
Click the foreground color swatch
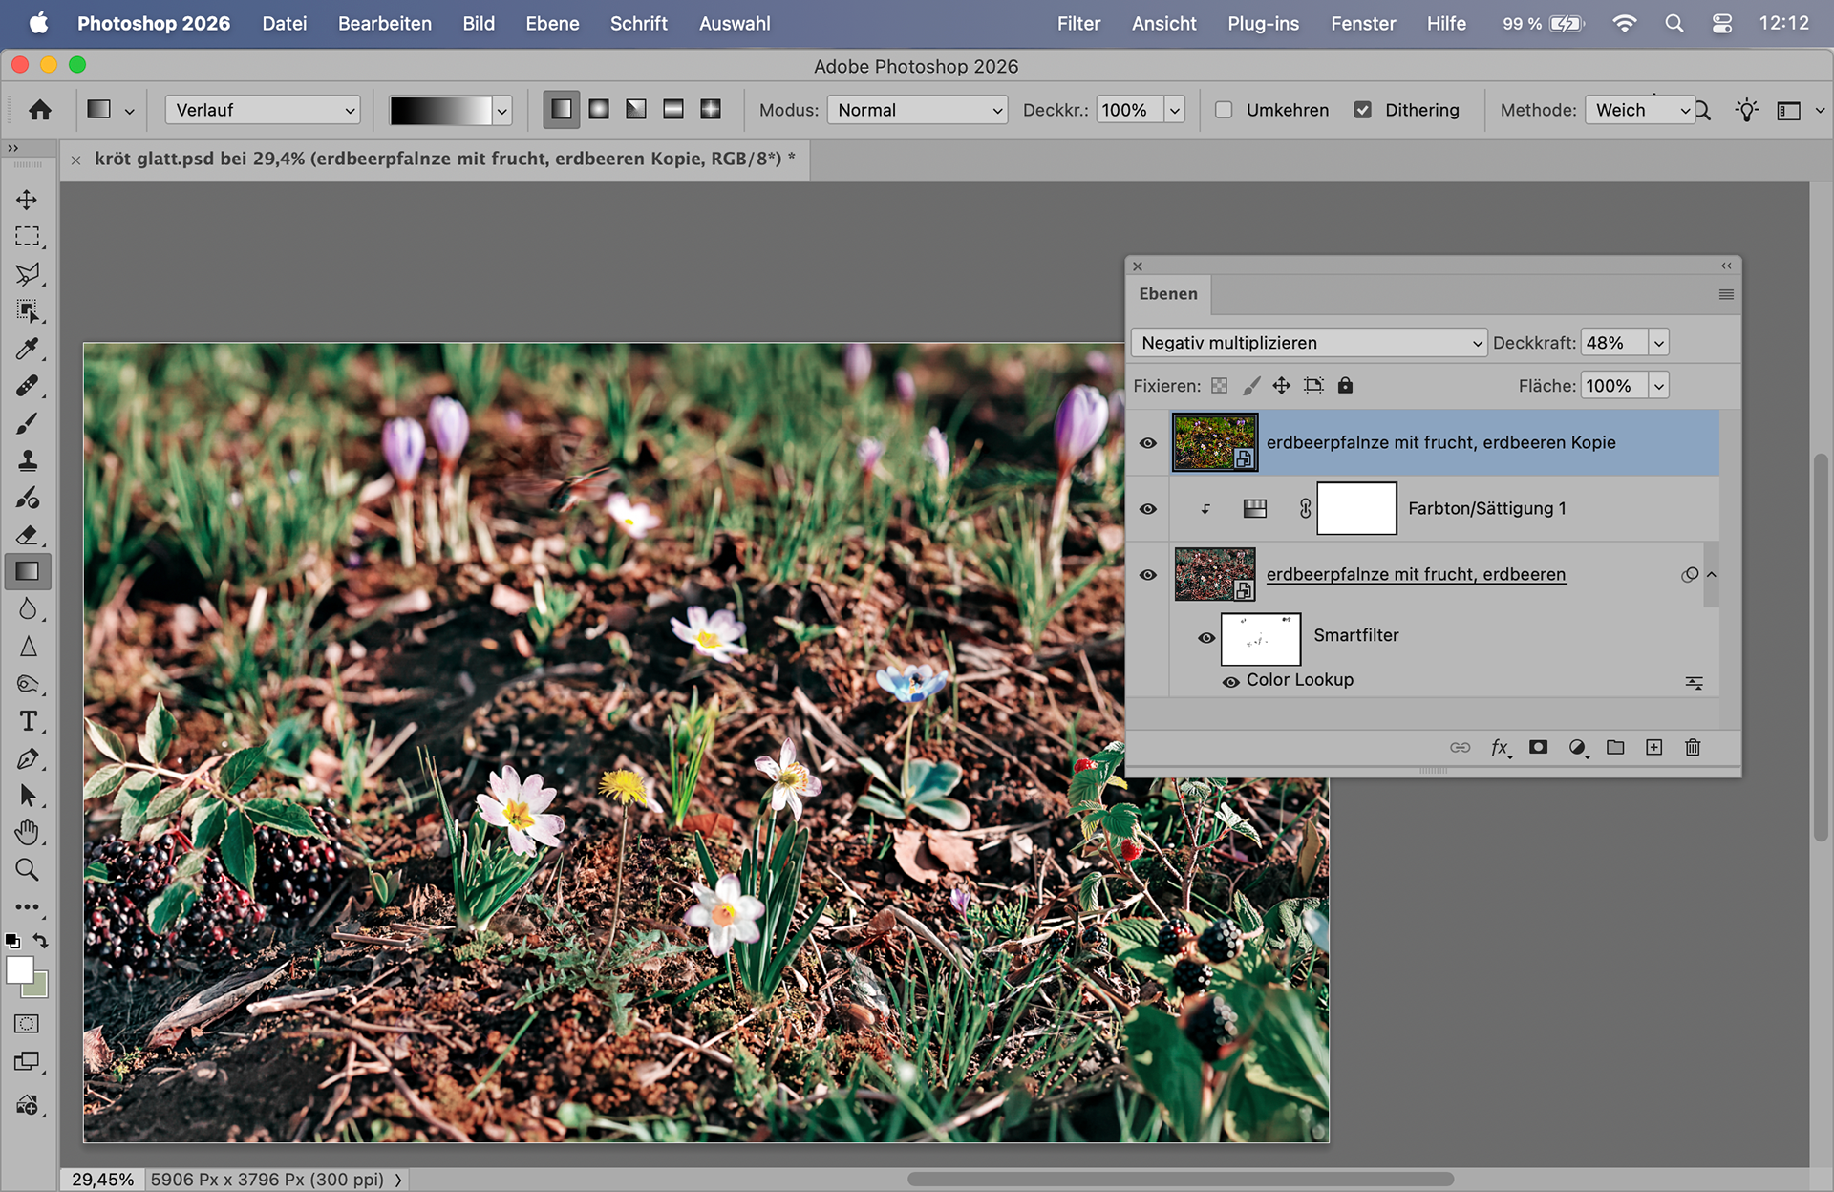[x=19, y=969]
